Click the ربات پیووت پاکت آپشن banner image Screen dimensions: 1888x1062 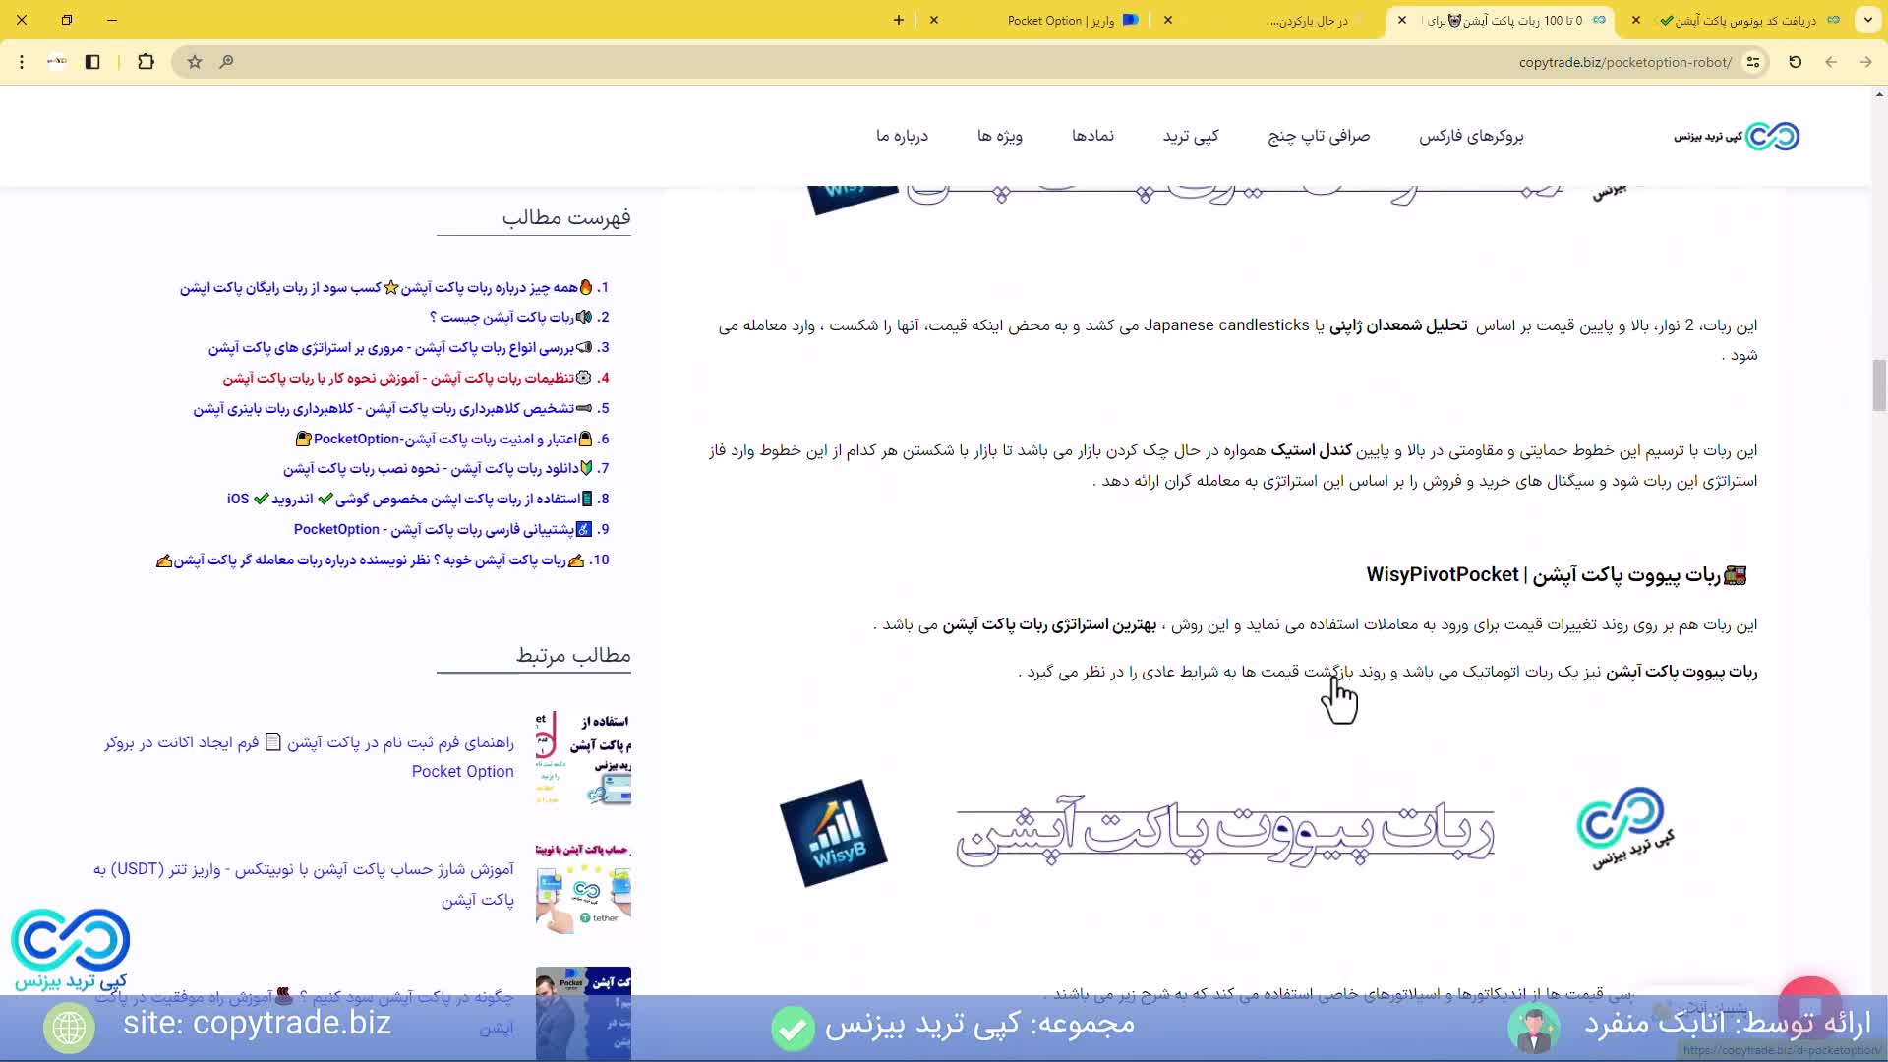[1225, 832]
